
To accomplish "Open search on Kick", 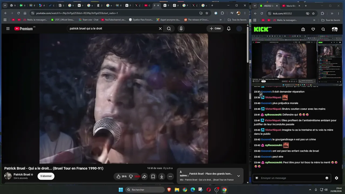I will (x=323, y=29).
